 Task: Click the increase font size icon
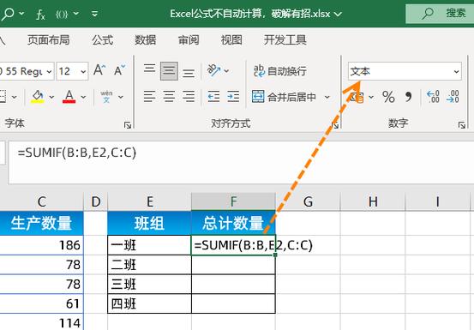(x=99, y=70)
